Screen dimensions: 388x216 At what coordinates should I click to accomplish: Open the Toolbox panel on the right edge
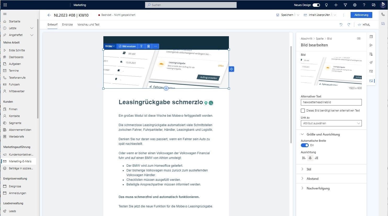pos(371,37)
